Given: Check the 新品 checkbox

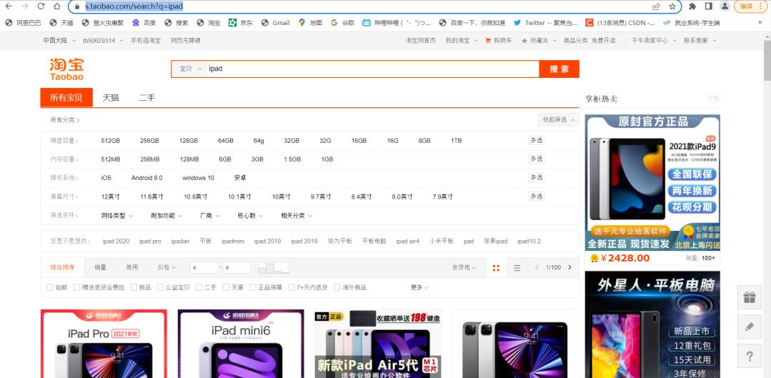Looking at the screenshot, I should click(134, 287).
